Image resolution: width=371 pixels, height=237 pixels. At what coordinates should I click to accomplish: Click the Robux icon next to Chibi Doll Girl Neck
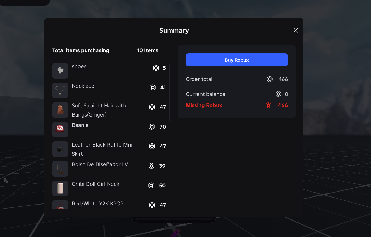point(151,186)
